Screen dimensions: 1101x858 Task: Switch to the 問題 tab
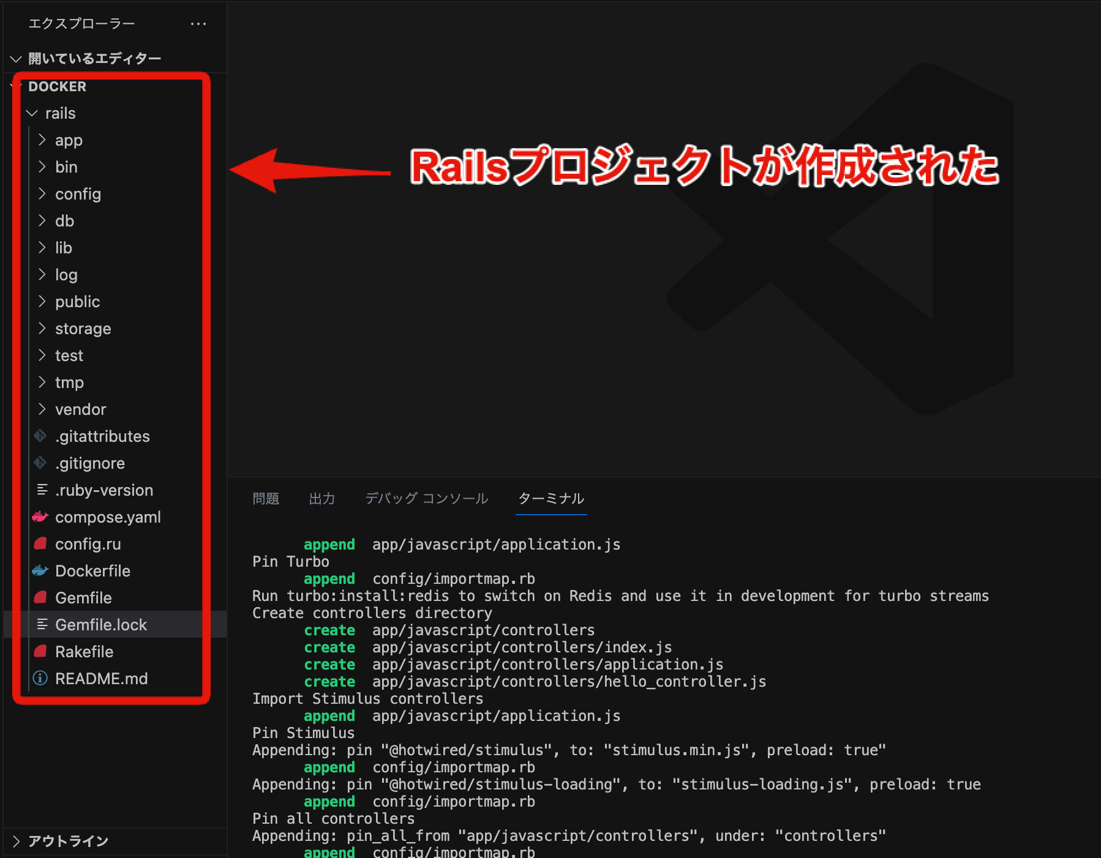click(x=266, y=499)
